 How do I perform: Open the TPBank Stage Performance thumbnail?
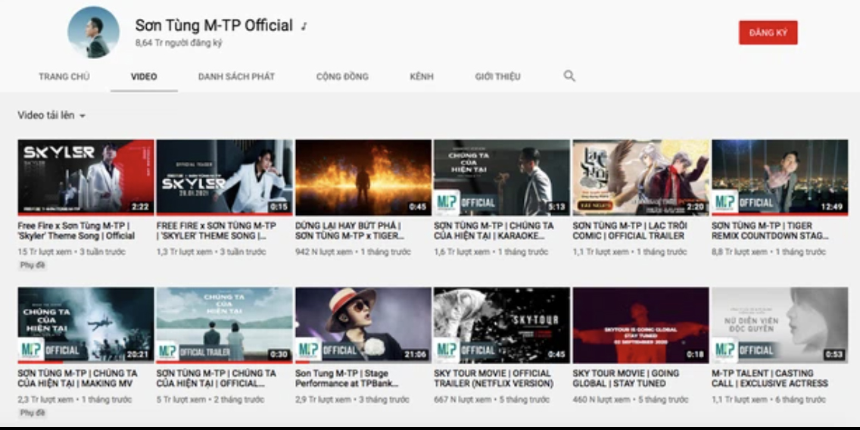coord(363,326)
